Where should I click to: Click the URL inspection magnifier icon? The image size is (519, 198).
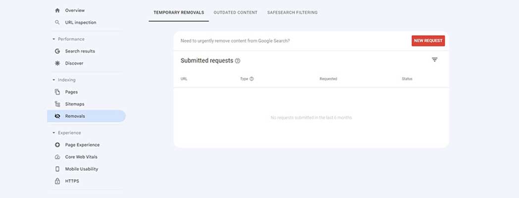57,22
